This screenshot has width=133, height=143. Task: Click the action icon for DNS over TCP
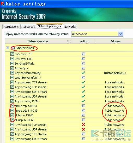coord(83,54)
